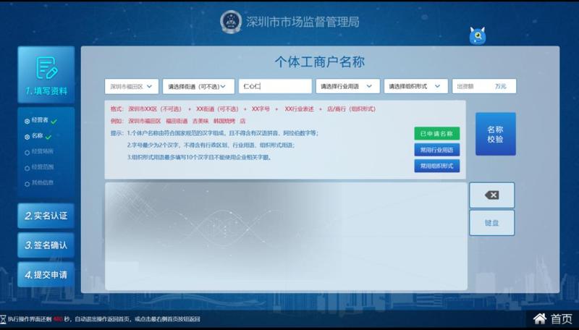Viewport: 579px width, 330px height.
Task: Click the green 已申请名称 button
Action: point(436,134)
